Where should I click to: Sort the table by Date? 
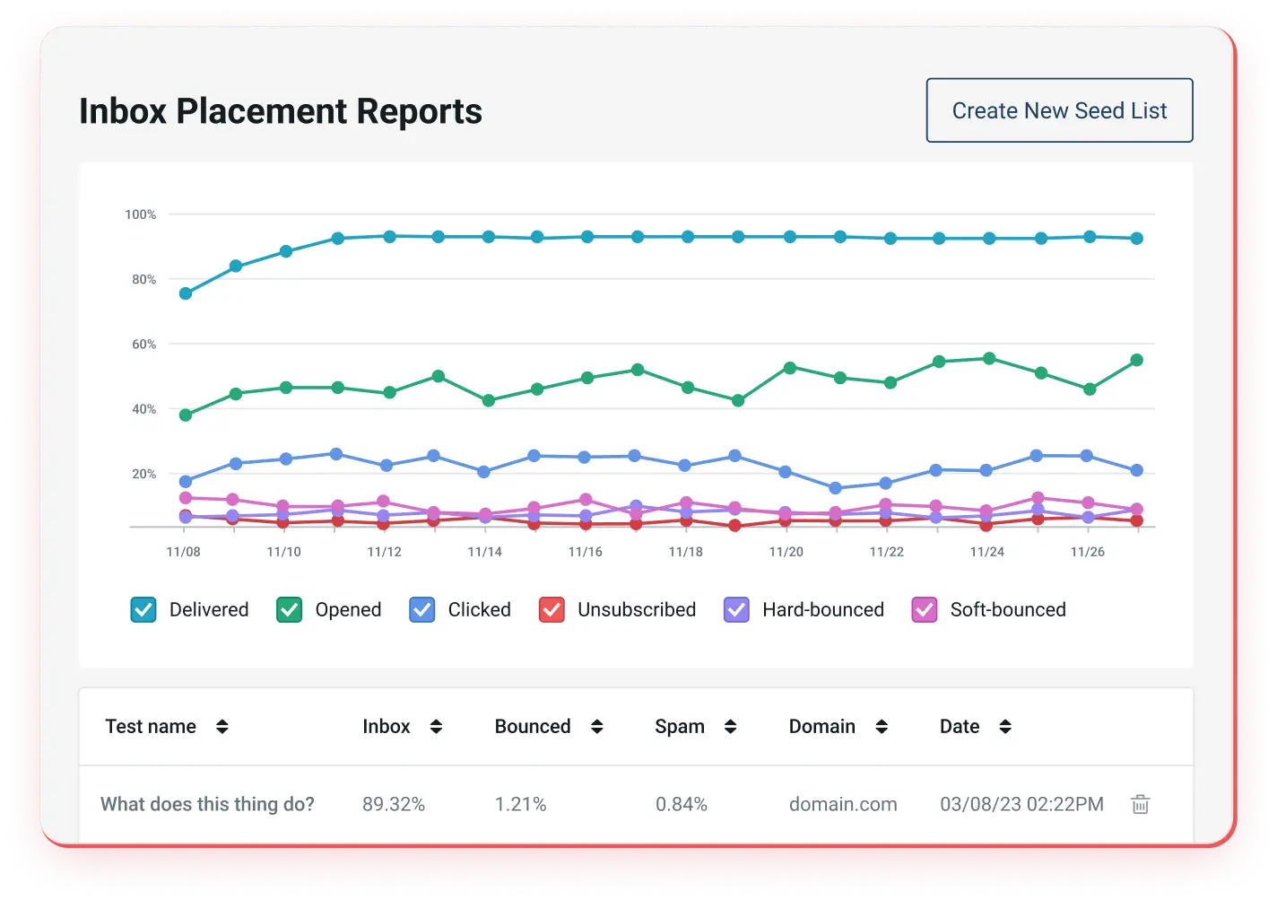tap(1004, 727)
